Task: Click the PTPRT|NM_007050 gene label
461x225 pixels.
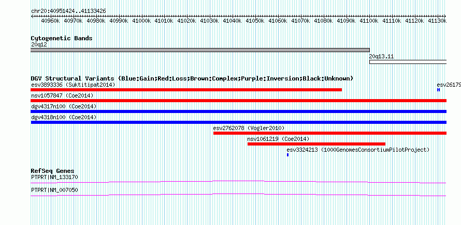Action: coord(54,190)
